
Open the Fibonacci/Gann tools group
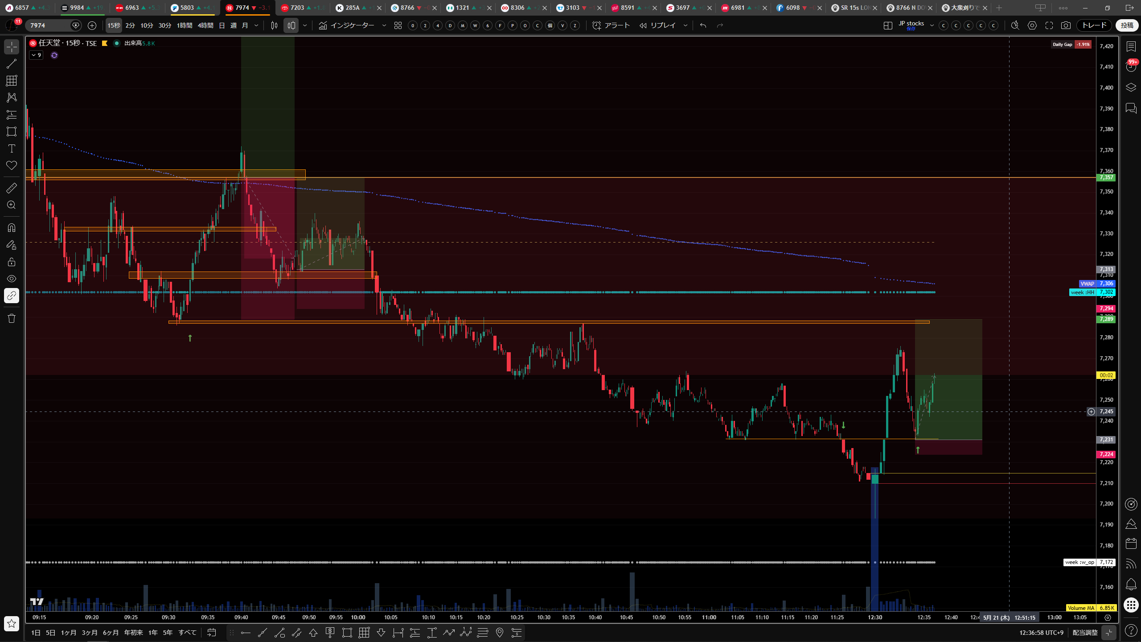(x=12, y=81)
